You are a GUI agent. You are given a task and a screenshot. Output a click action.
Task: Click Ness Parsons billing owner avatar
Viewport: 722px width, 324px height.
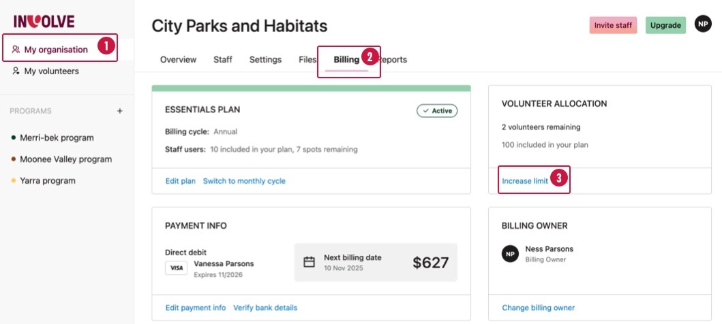click(x=510, y=254)
